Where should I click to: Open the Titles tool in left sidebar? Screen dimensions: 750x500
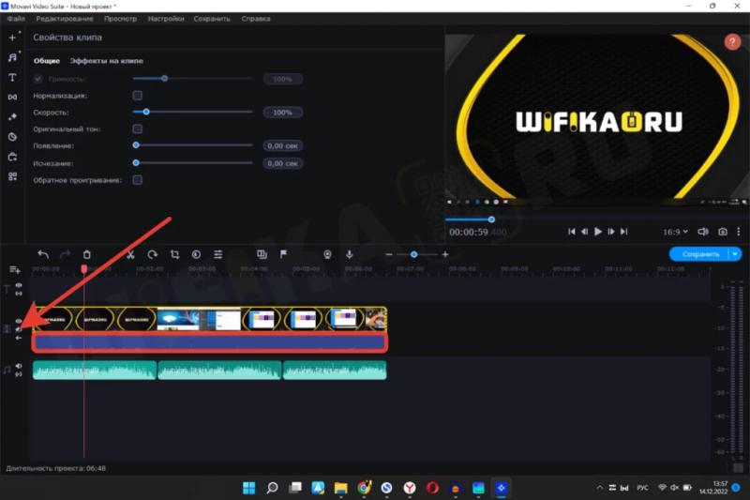click(x=12, y=77)
